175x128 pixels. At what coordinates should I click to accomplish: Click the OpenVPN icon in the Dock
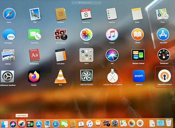[x=140, y=123]
